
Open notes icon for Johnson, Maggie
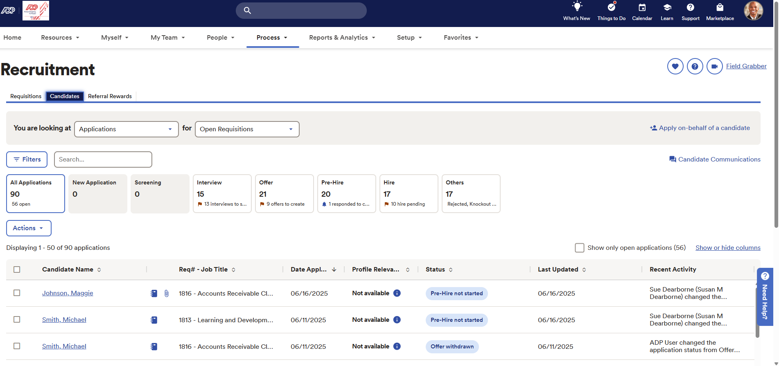[154, 293]
